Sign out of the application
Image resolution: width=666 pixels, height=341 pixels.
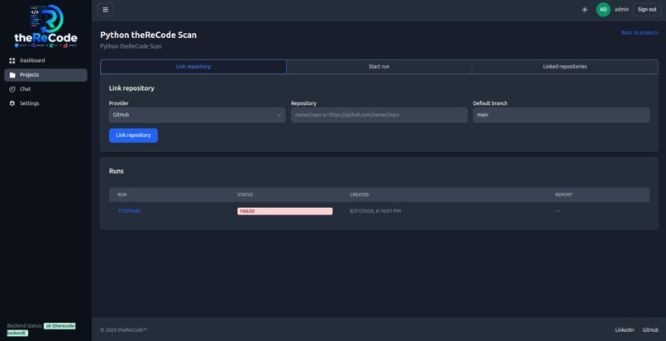647,9
